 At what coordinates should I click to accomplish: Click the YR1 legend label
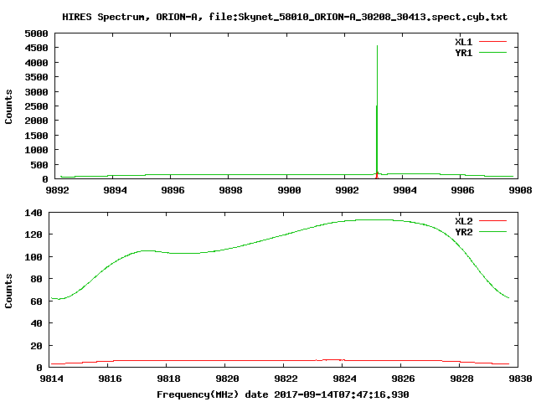pos(463,53)
